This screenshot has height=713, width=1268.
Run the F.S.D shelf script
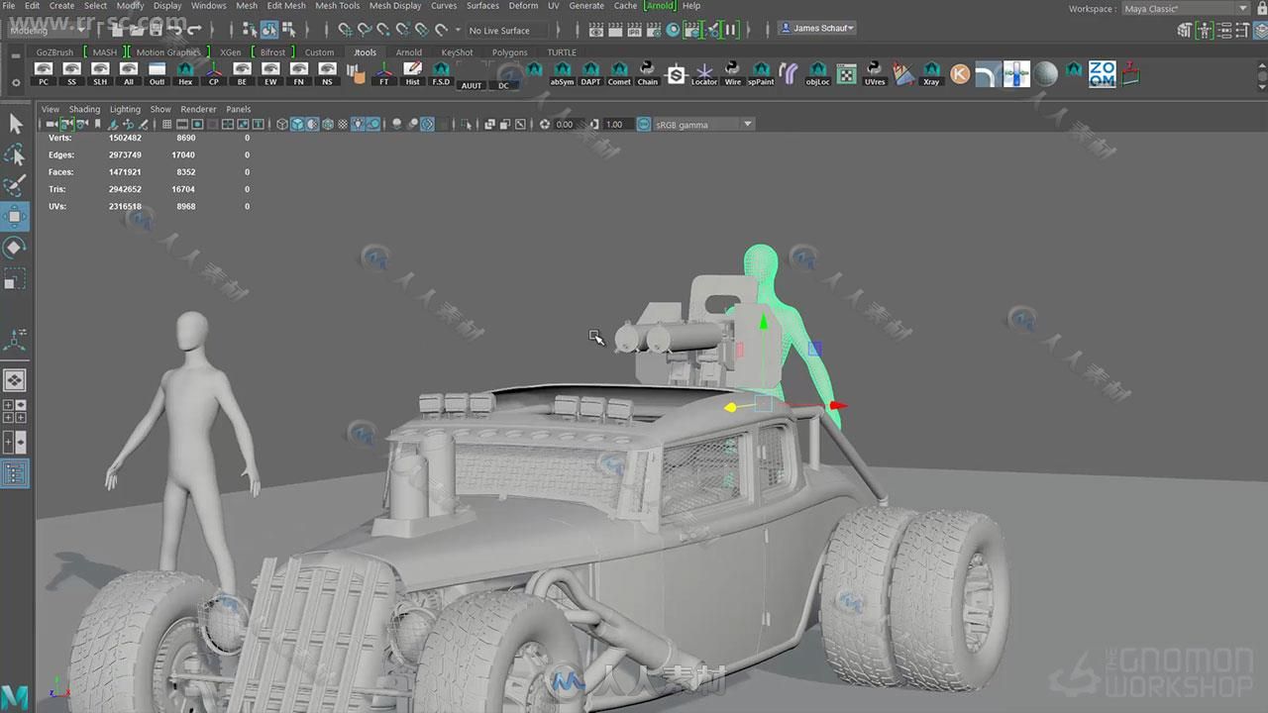pos(441,73)
